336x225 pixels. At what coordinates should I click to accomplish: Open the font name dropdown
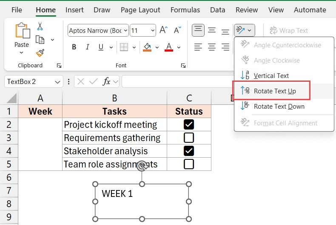(x=125, y=30)
